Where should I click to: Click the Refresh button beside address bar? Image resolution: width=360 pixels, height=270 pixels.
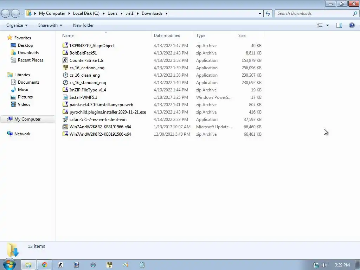[x=268, y=13]
